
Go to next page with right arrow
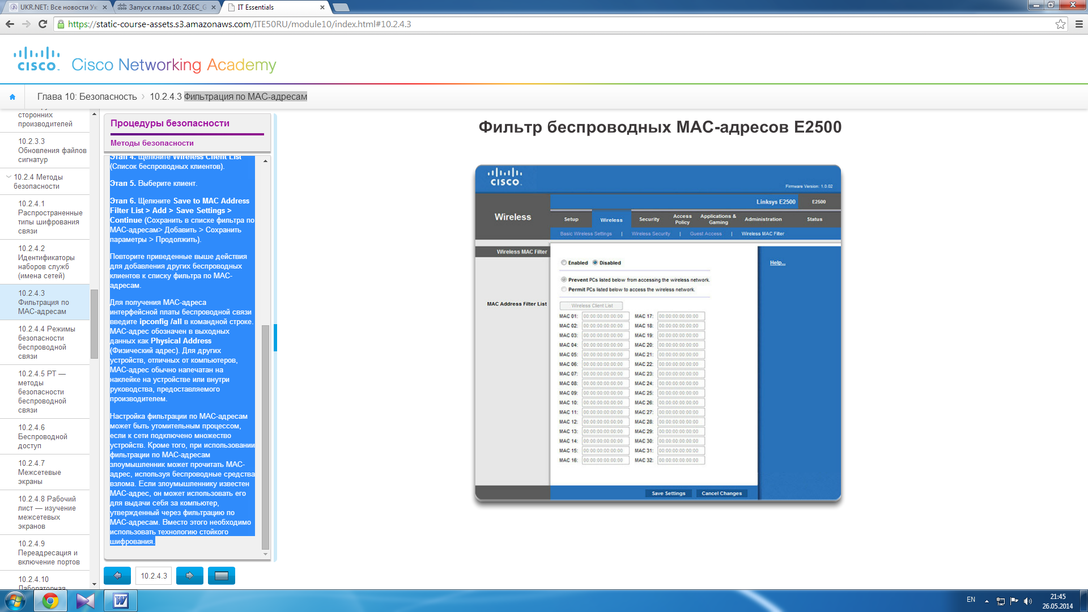click(x=190, y=576)
